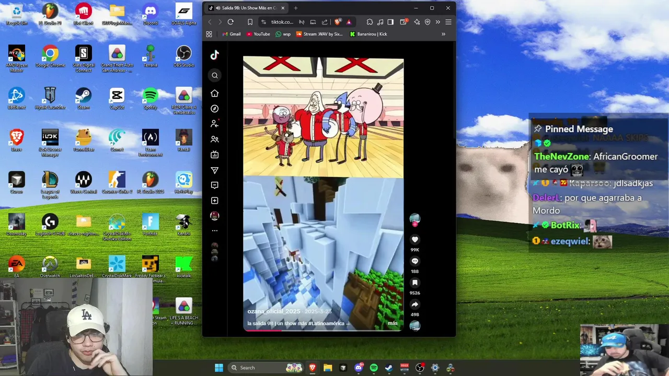This screenshot has width=669, height=376.
Task: Open Voicemeeter from the taskbar
Action: point(404,368)
